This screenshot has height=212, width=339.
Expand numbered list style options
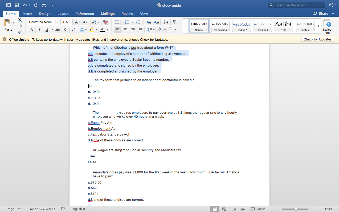pyautogui.click(x=132, y=22)
